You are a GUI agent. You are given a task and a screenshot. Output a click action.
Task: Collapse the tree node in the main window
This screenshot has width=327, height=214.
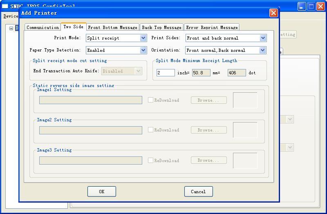tap(11, 28)
